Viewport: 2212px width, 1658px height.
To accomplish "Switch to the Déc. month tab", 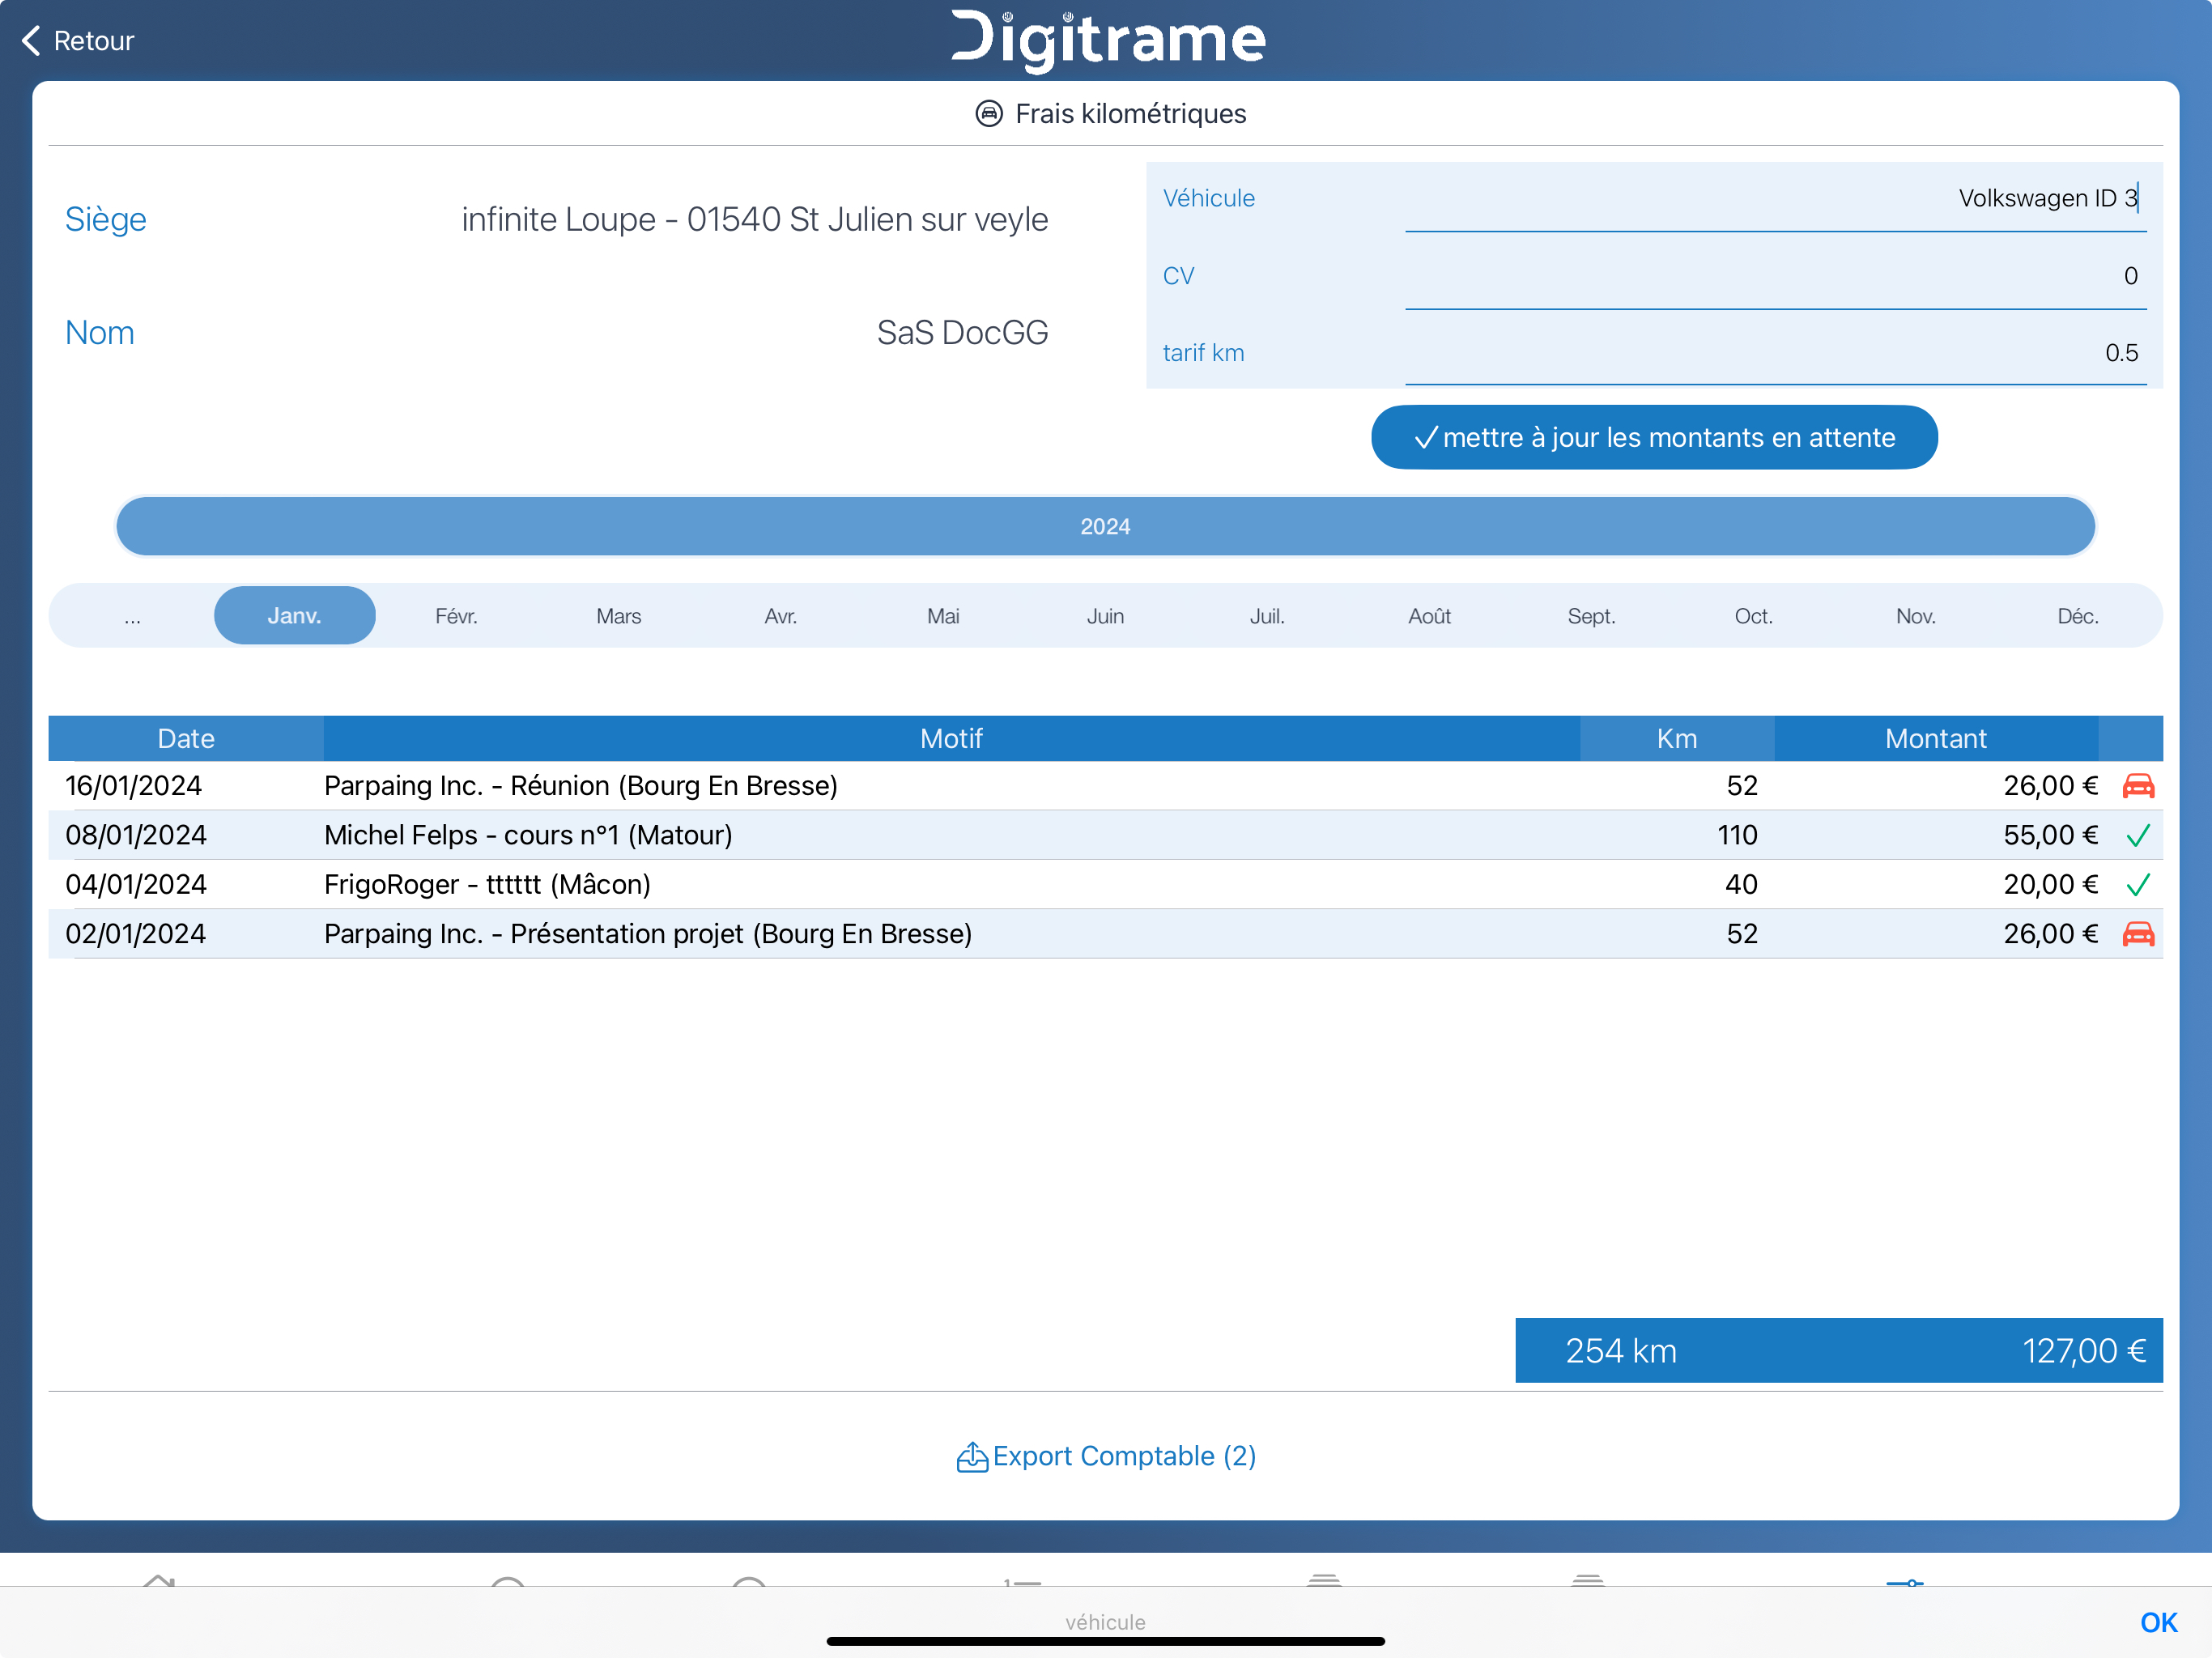I will 2077,616.
